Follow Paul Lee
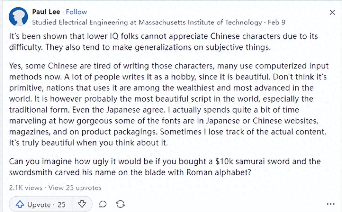 [76, 12]
